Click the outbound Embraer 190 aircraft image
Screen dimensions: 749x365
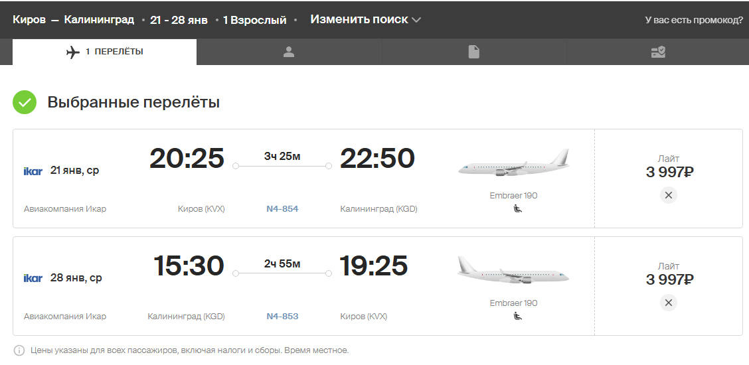513,163
